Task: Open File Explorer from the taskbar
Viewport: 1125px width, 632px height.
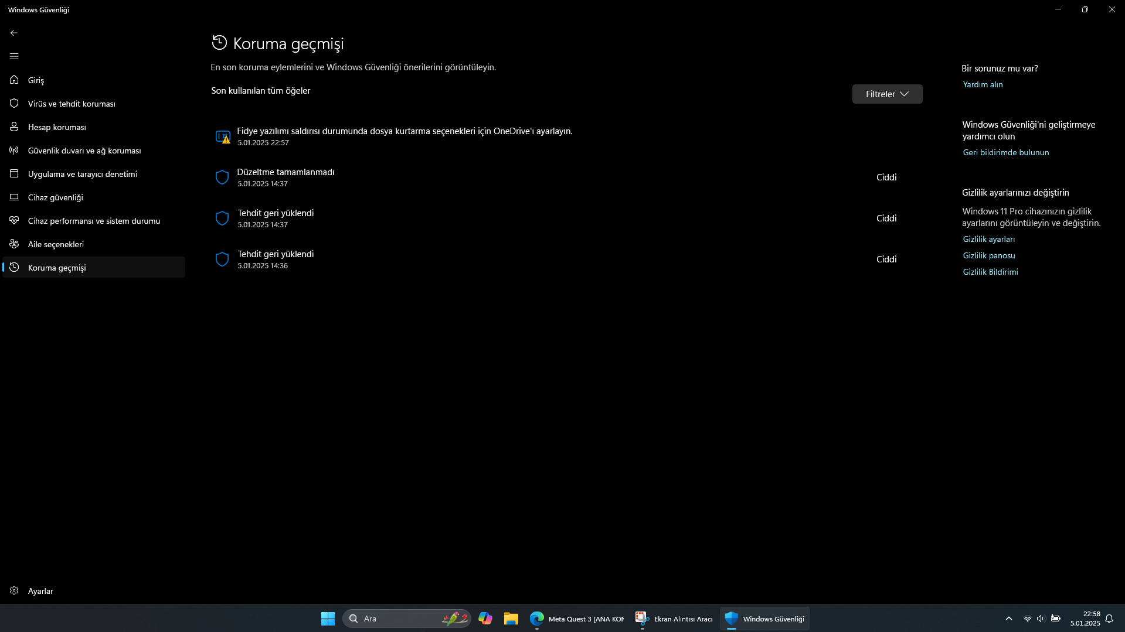Action: [x=511, y=619]
